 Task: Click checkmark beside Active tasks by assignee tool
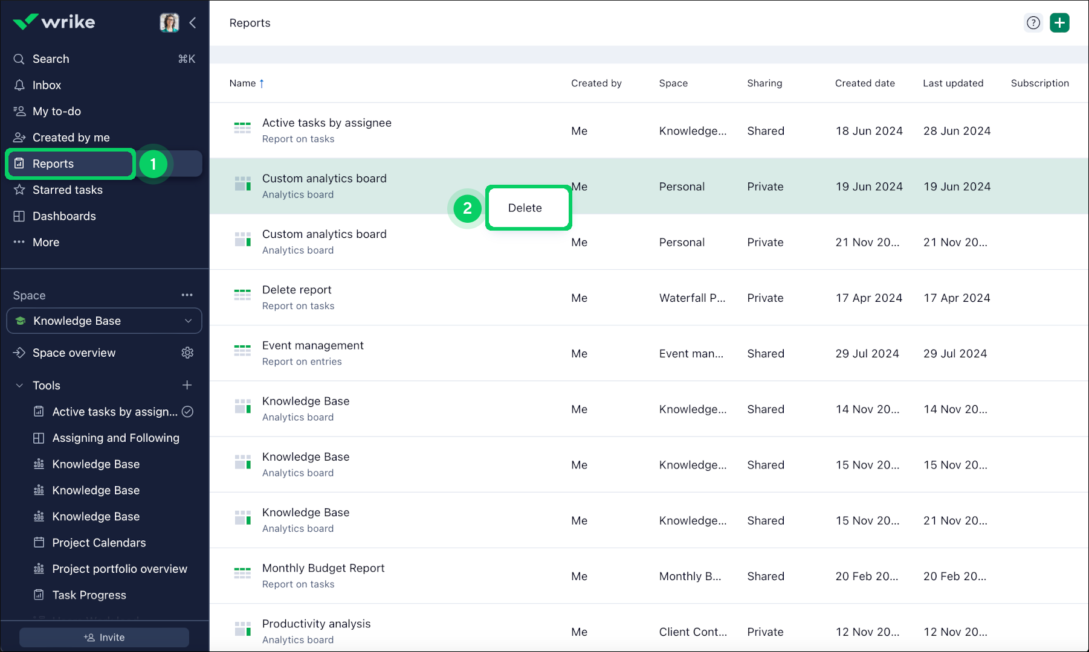pos(188,412)
